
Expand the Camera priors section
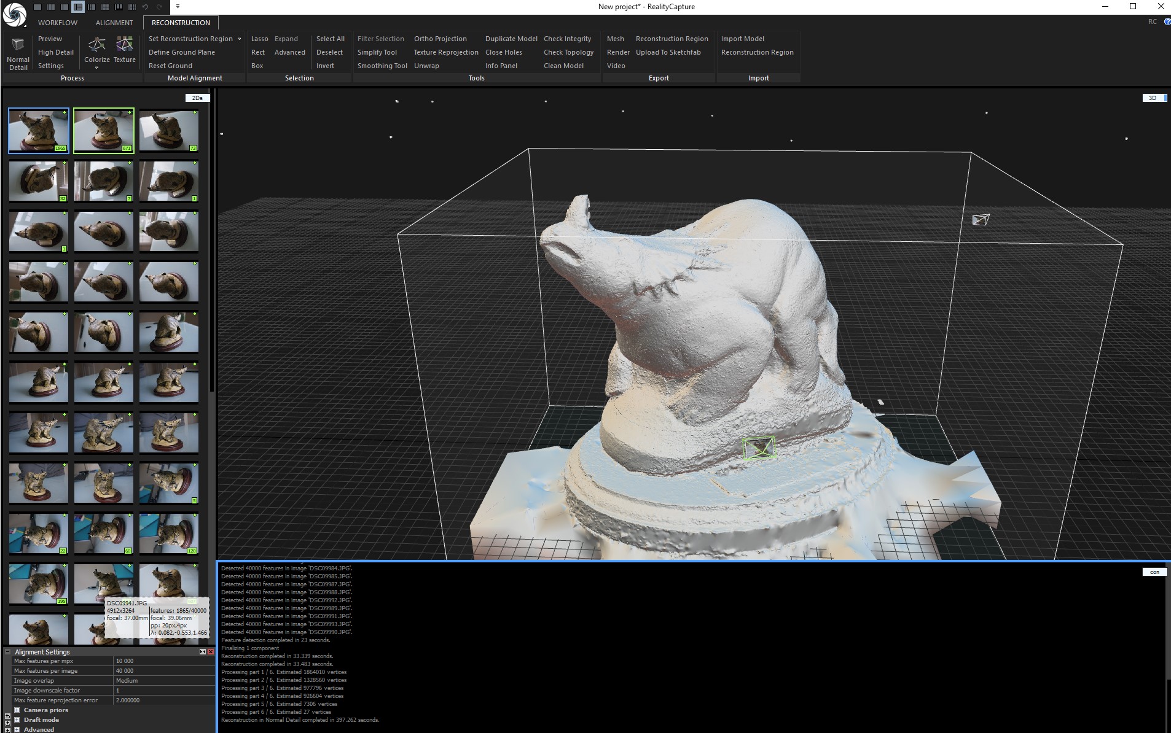[x=17, y=710]
